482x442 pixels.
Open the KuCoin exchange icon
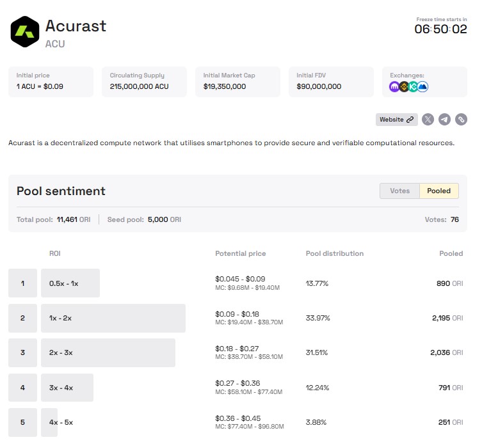[413, 87]
